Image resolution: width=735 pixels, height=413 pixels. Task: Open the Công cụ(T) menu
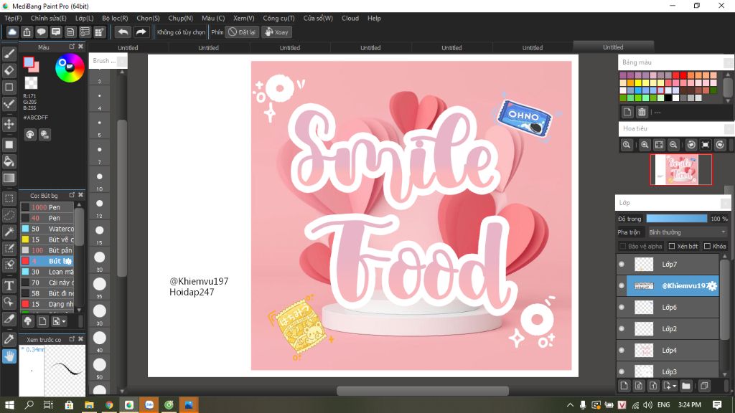click(278, 18)
